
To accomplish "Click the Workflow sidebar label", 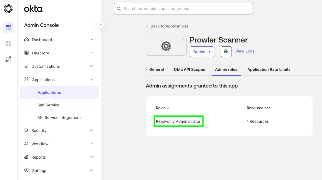I will [40, 144].
